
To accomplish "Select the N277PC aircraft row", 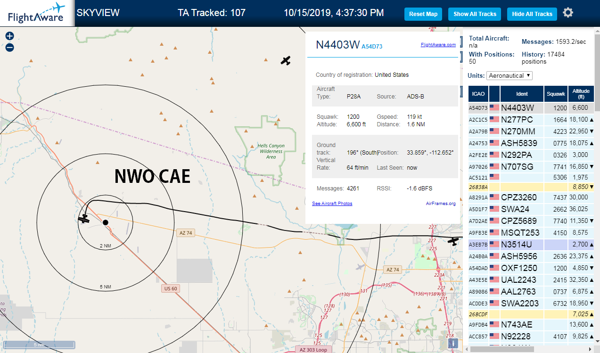I will coord(531,120).
